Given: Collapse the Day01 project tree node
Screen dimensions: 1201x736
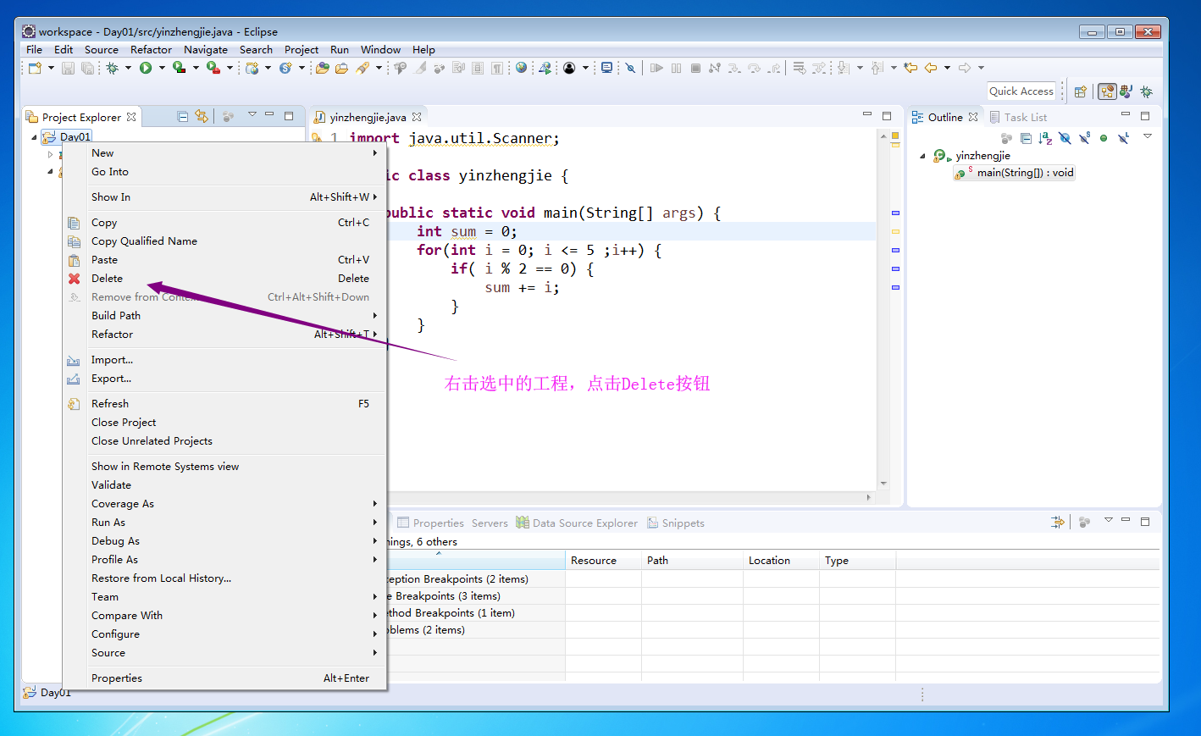Looking at the screenshot, I should (34, 137).
